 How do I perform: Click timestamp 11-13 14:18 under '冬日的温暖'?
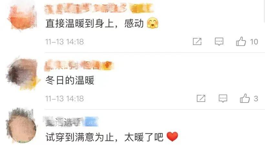(64, 99)
